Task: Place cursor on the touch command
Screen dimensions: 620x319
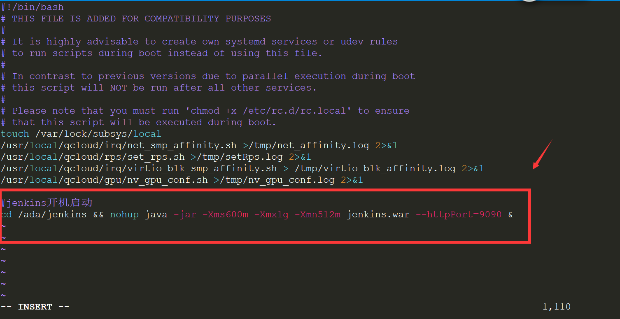Action: pos(15,134)
